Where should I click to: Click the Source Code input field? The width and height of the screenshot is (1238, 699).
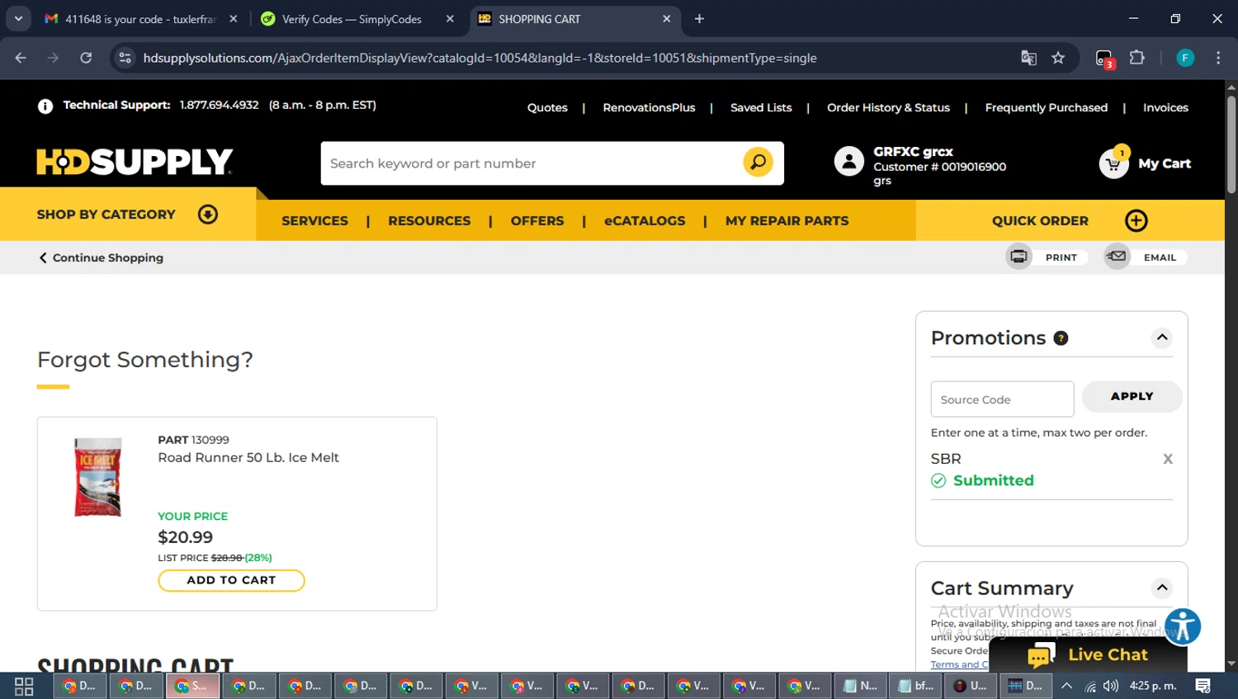point(1002,399)
